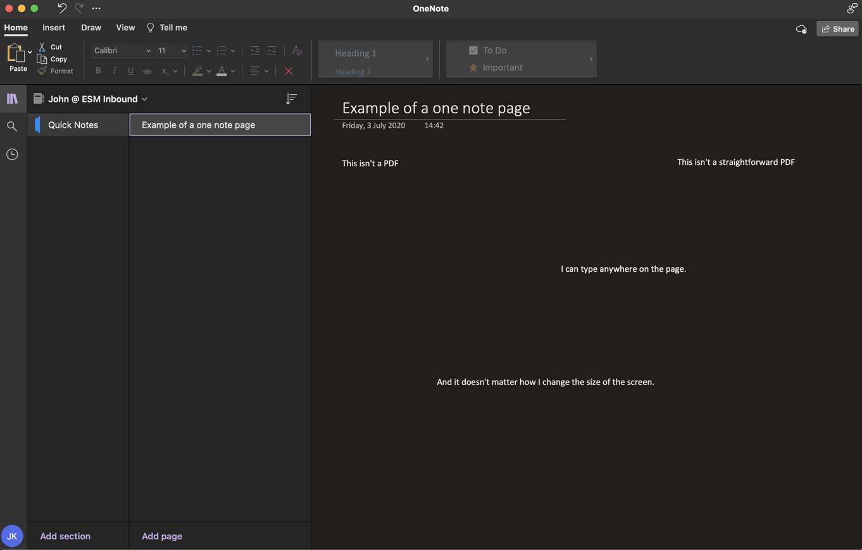Click the increase indent icon
This screenshot has width=862, height=550.
272,51
